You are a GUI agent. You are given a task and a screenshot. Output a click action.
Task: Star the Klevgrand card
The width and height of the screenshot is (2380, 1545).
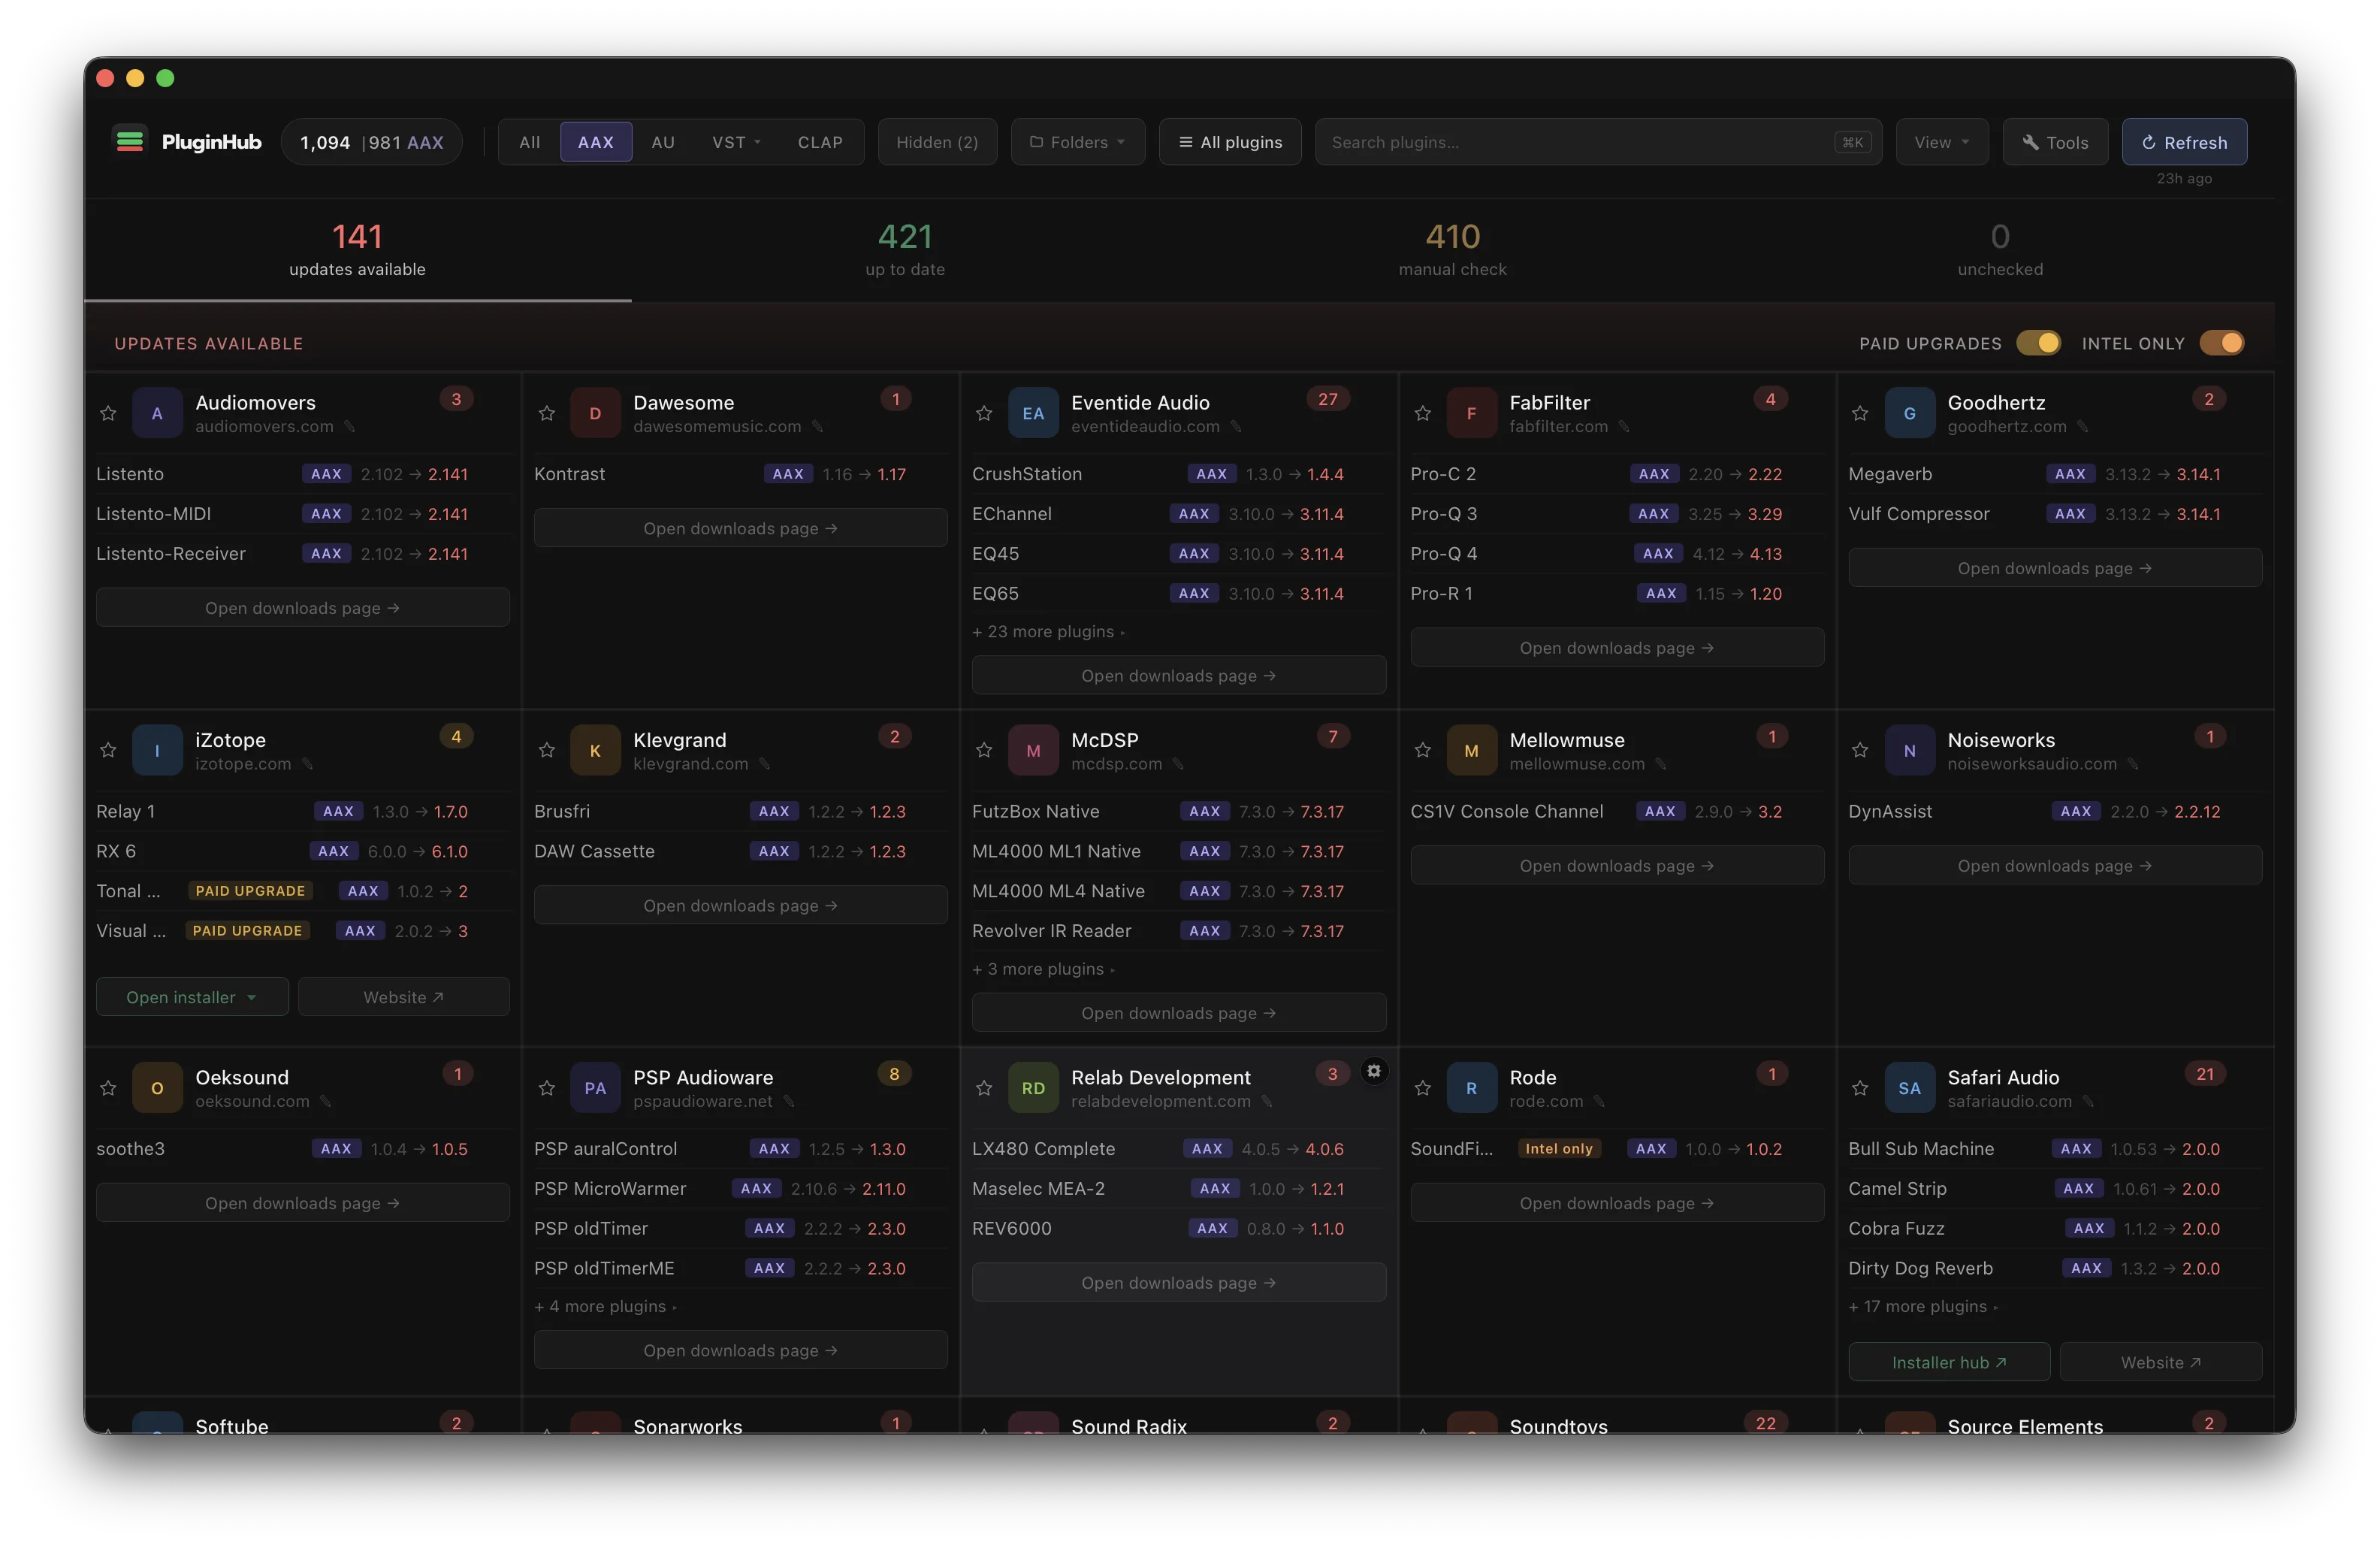pos(546,750)
